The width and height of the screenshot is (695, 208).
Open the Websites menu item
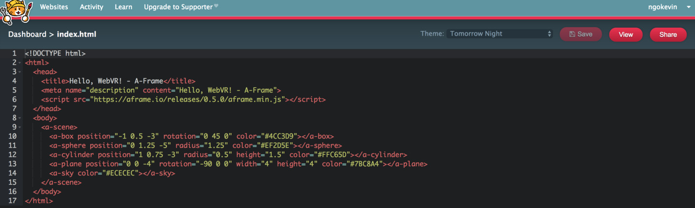pyautogui.click(x=54, y=7)
